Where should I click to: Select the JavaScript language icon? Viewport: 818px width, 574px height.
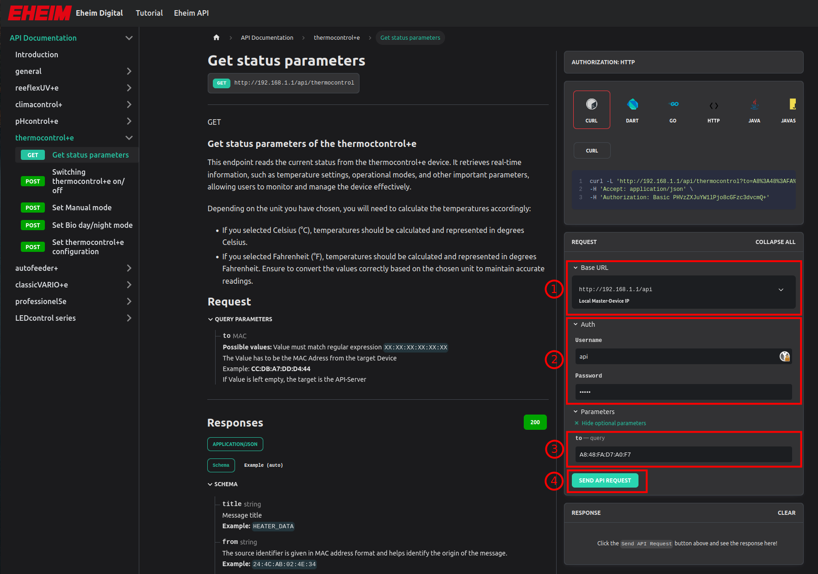[x=789, y=110]
